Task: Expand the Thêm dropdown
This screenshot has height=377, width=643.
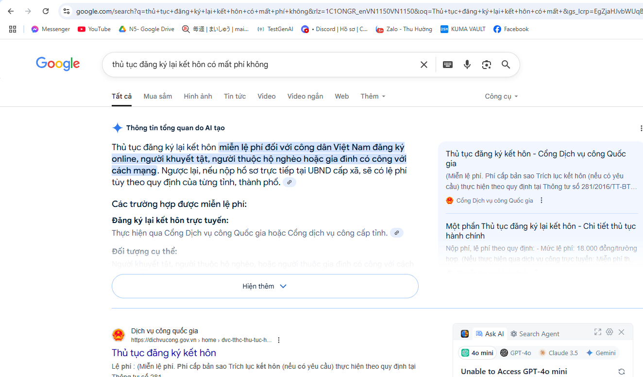Action: (x=373, y=96)
